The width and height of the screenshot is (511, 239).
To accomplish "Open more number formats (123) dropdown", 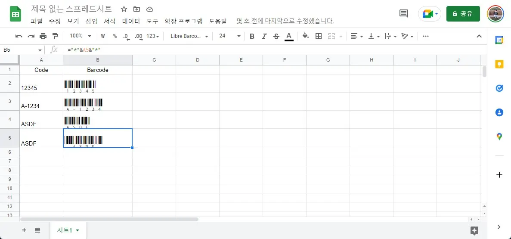I will [153, 36].
